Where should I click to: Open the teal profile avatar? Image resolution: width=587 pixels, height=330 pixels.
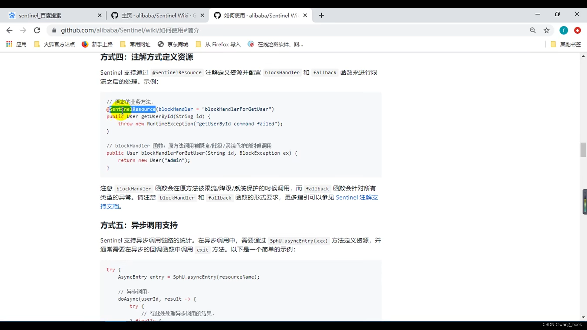pos(564,30)
